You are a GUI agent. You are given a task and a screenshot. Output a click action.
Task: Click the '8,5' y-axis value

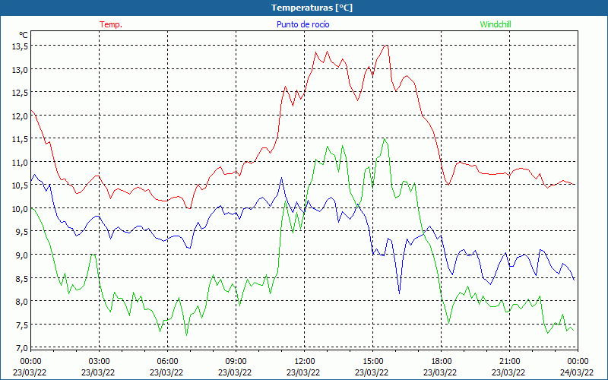tap(22, 278)
